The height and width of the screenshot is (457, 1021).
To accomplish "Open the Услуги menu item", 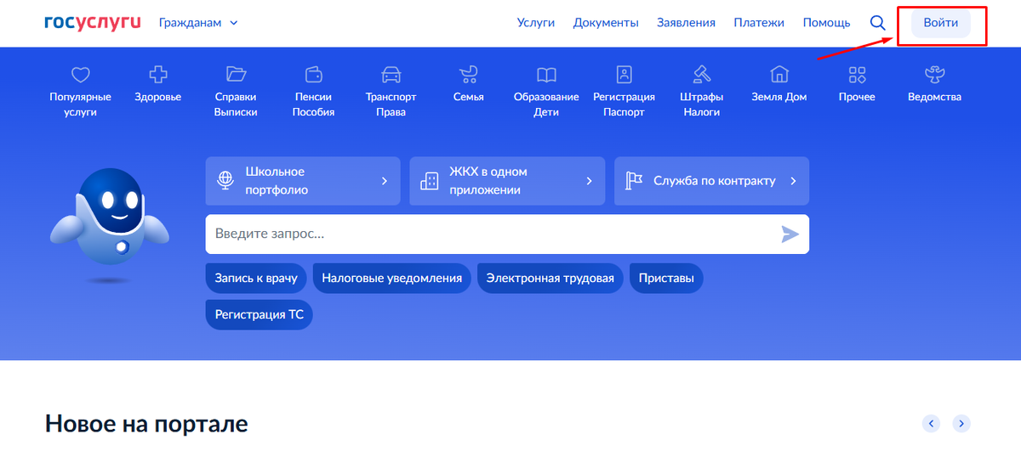I will click(x=536, y=23).
